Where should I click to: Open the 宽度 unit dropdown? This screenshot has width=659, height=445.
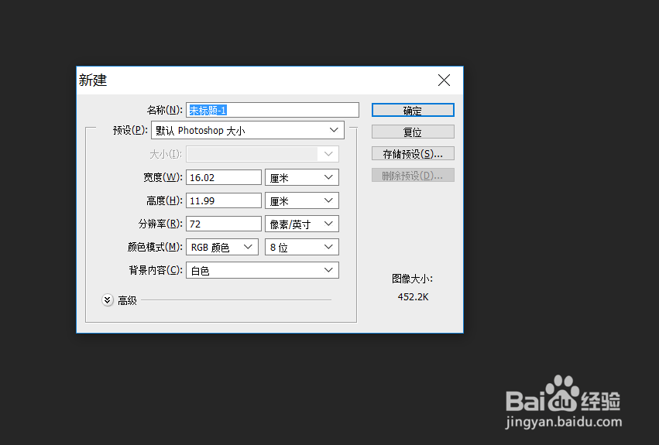[x=302, y=177]
